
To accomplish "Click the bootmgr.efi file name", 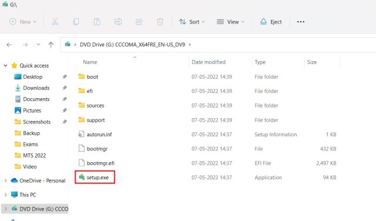I will point(100,163).
